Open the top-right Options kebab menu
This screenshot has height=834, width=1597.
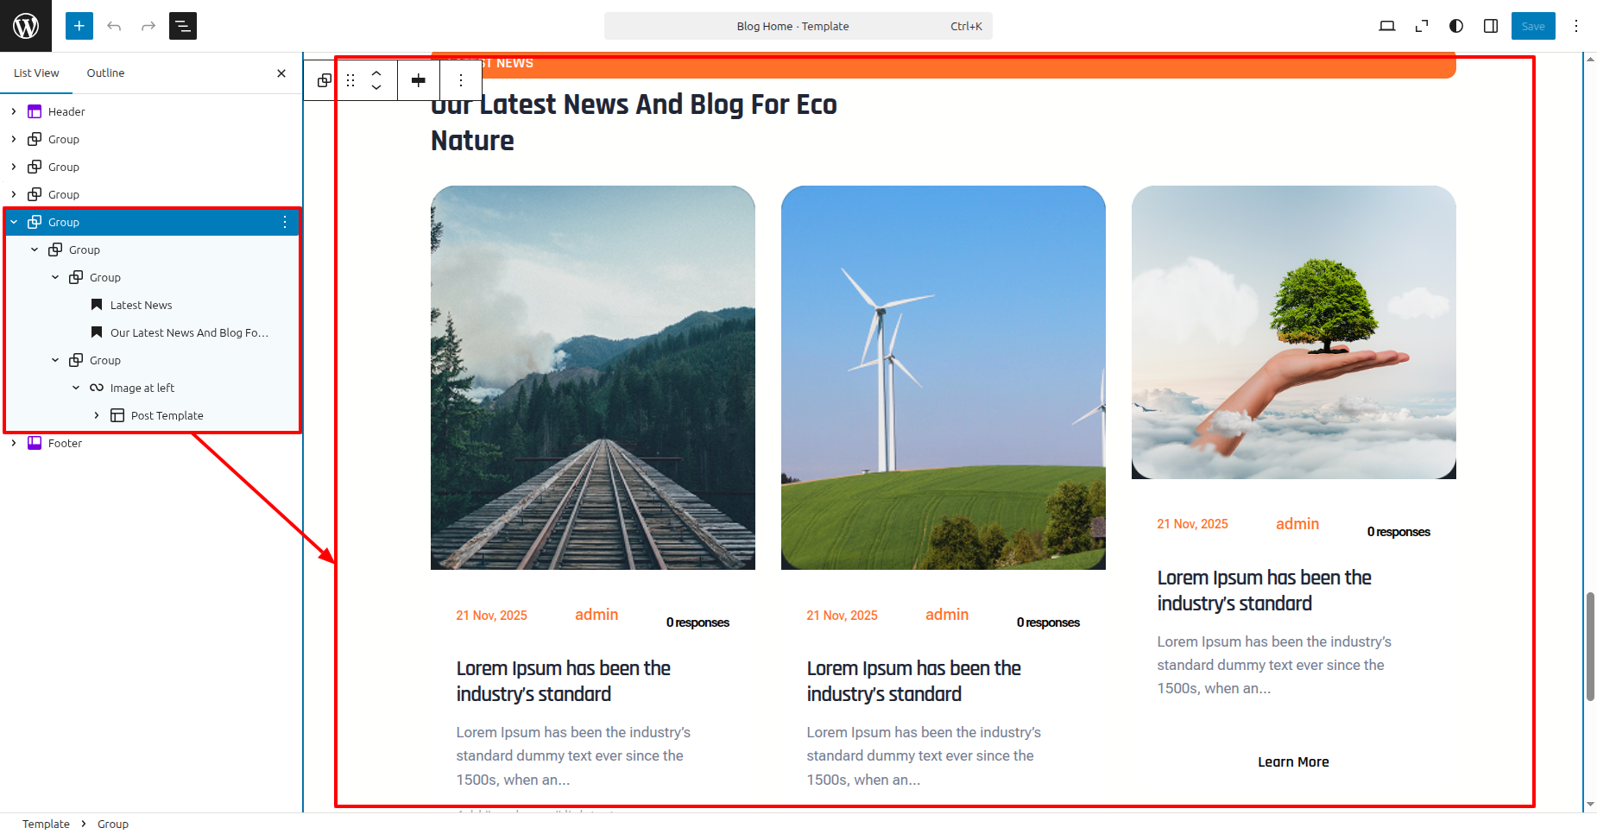point(1576,26)
